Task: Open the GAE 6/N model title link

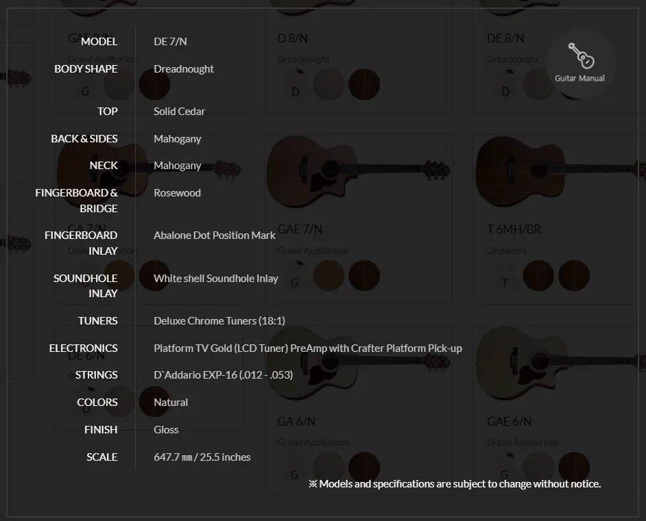Action: click(x=510, y=422)
